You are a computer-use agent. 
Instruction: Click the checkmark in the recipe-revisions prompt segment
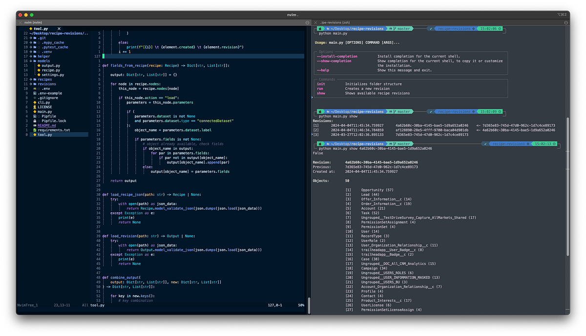tap(431, 28)
